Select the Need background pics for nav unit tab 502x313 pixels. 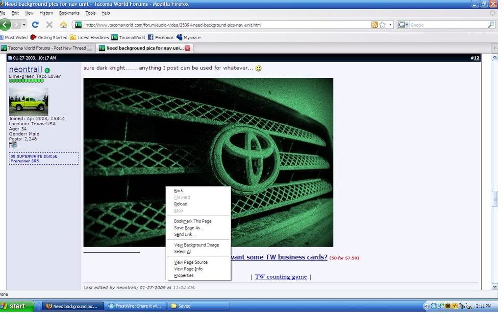point(145,48)
